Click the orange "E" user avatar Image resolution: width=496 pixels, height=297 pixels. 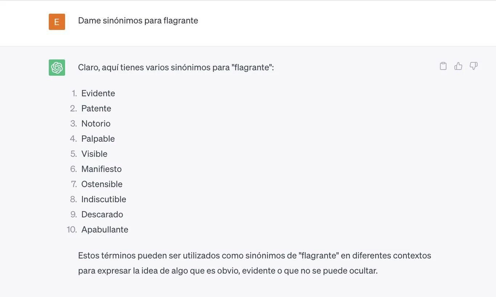(x=57, y=22)
